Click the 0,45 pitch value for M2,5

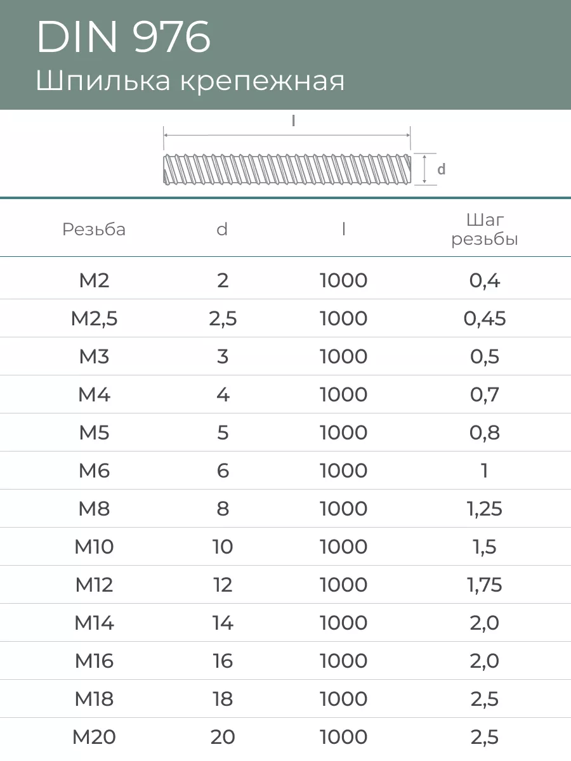click(x=485, y=318)
